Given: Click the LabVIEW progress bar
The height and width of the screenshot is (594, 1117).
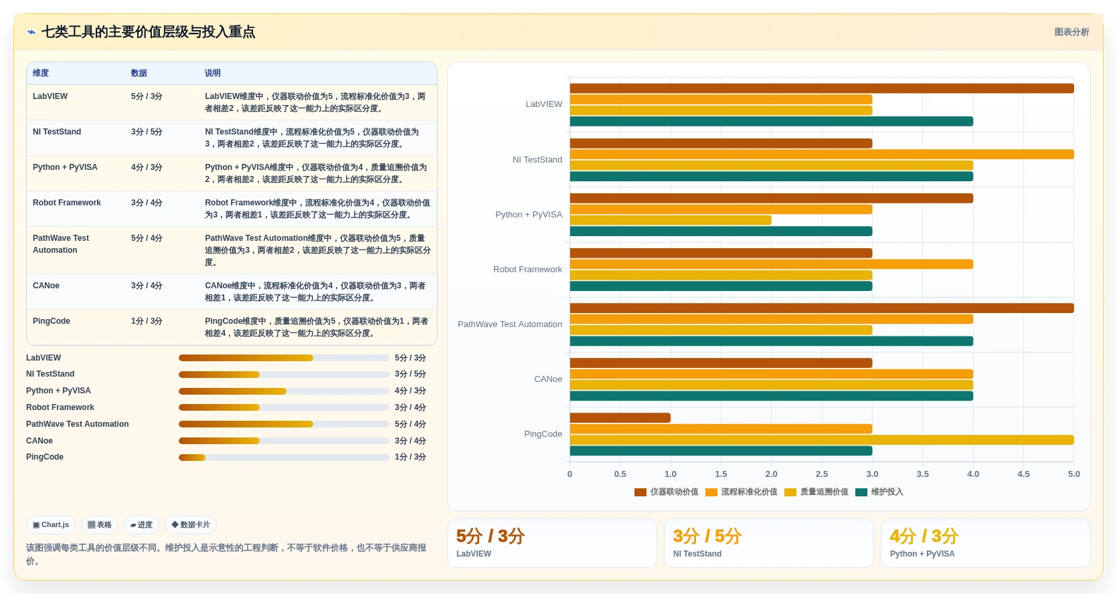Looking at the screenshot, I should tap(284, 358).
